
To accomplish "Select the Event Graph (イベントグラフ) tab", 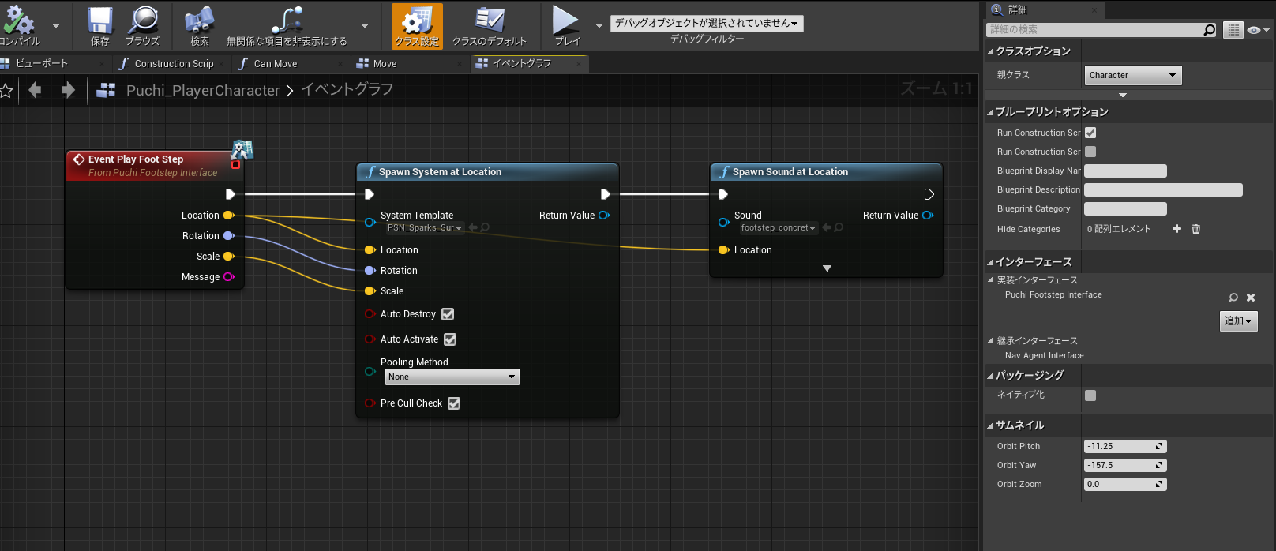I will 521,63.
